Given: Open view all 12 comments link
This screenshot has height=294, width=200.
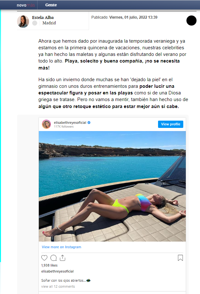Looking at the screenshot, I should (x=58, y=286).
